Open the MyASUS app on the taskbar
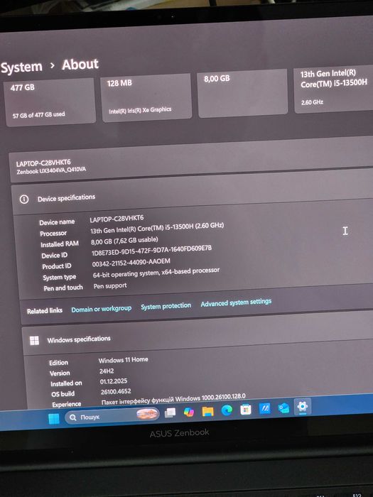Screen dimensions: 373x497 pos(264,408)
